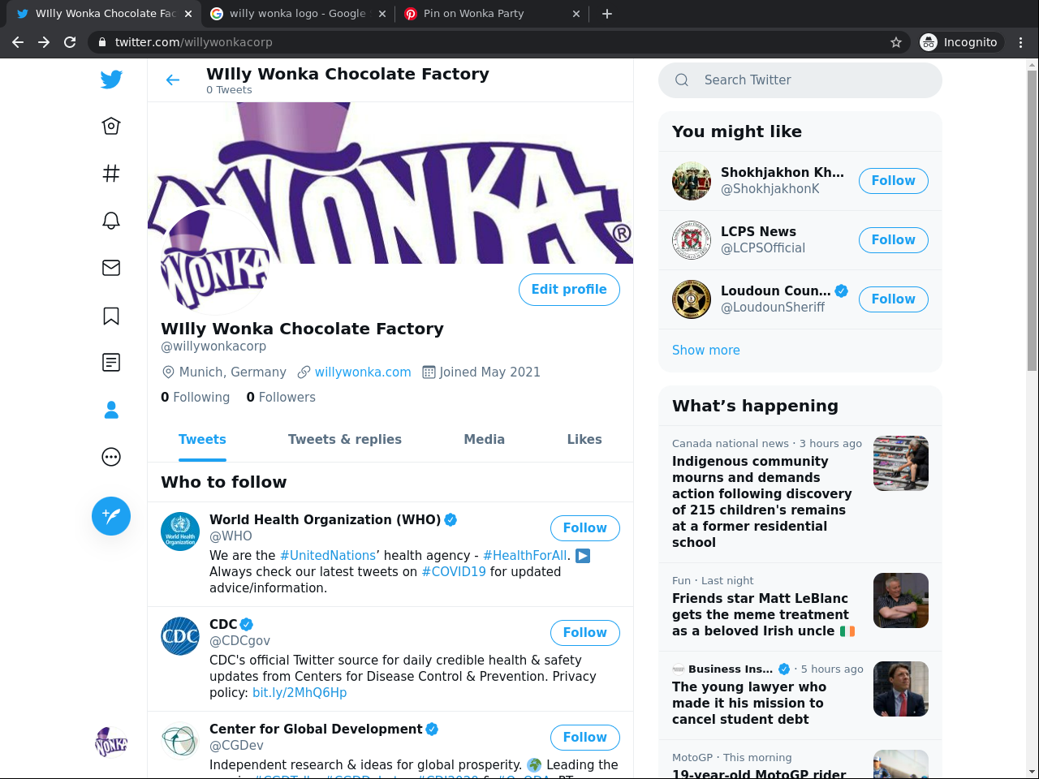Open the More circle menu icon
The image size is (1039, 779).
click(x=111, y=458)
